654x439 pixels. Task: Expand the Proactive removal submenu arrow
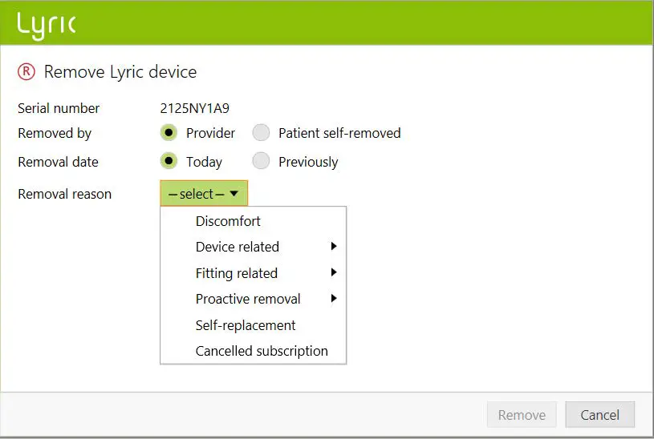[x=334, y=298]
